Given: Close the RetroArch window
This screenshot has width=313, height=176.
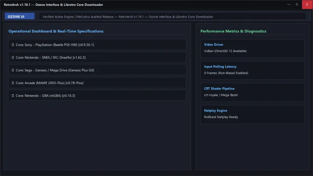Looking at the screenshot, I should 307,4.
